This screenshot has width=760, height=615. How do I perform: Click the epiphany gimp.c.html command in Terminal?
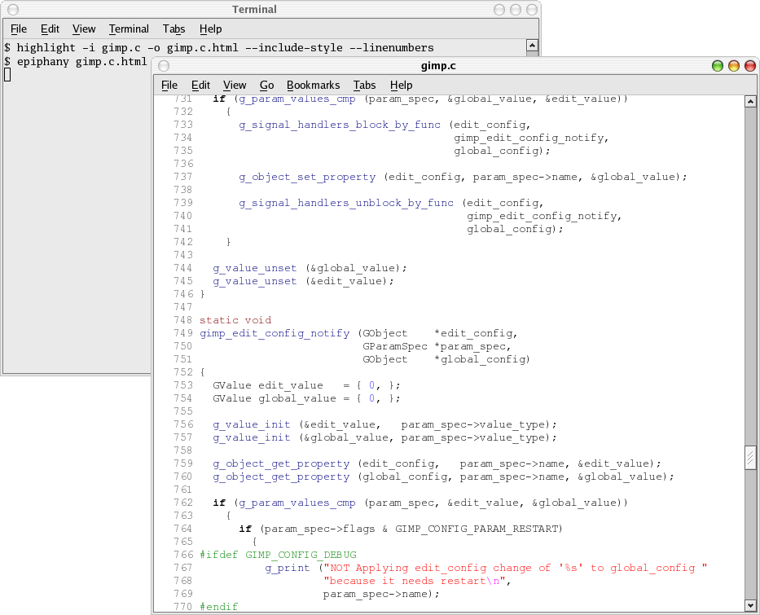tap(82, 62)
